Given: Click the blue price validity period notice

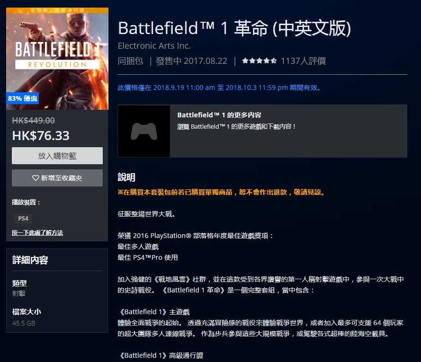Looking at the screenshot, I should point(220,88).
